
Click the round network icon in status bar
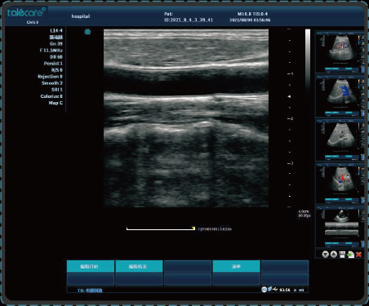point(264,290)
